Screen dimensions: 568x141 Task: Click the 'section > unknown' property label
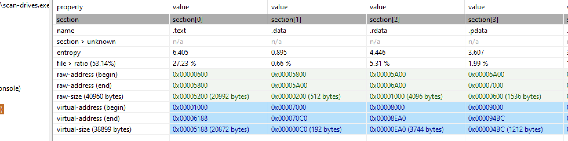pos(86,42)
